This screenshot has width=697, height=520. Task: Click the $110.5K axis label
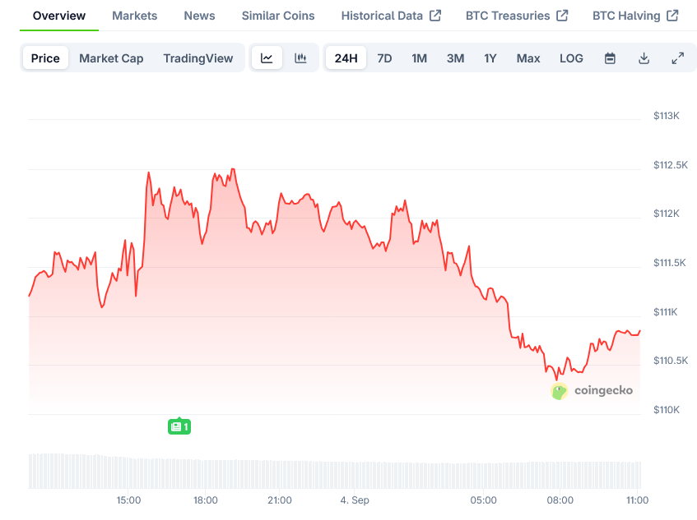coord(671,361)
